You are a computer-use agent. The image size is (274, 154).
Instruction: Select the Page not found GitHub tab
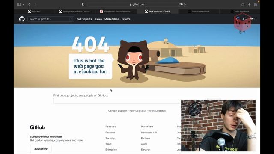[158, 12]
